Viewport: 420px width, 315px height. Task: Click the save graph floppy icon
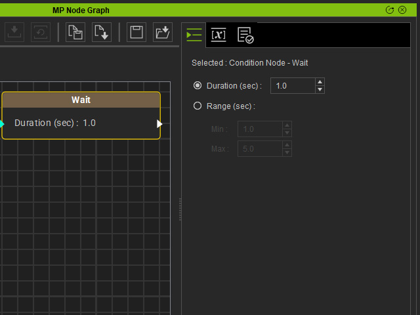136,32
